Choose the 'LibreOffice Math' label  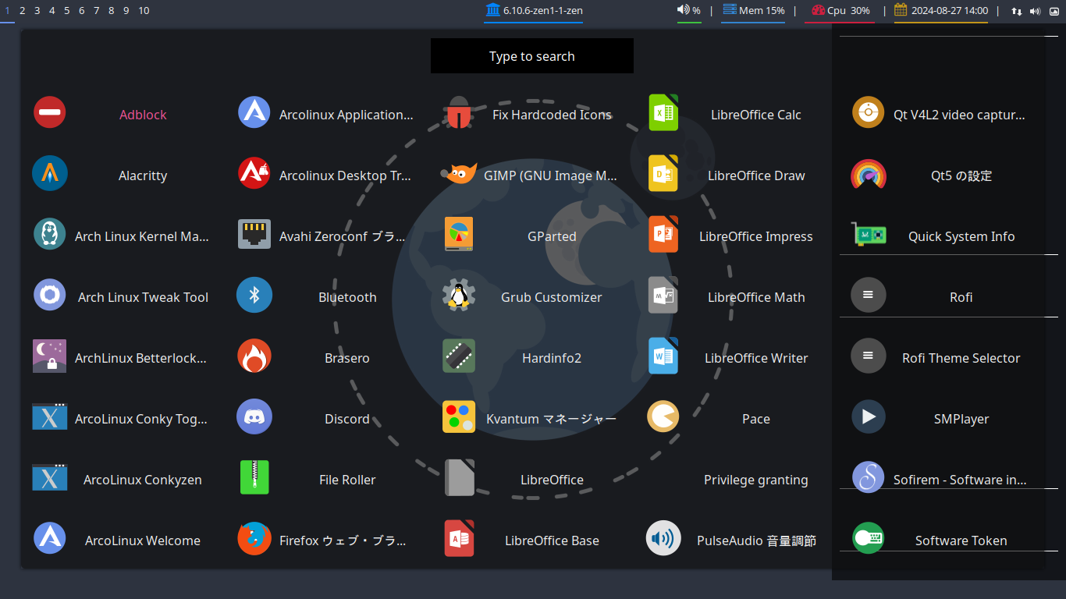coord(756,297)
